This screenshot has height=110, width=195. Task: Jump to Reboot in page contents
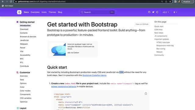[159, 52]
